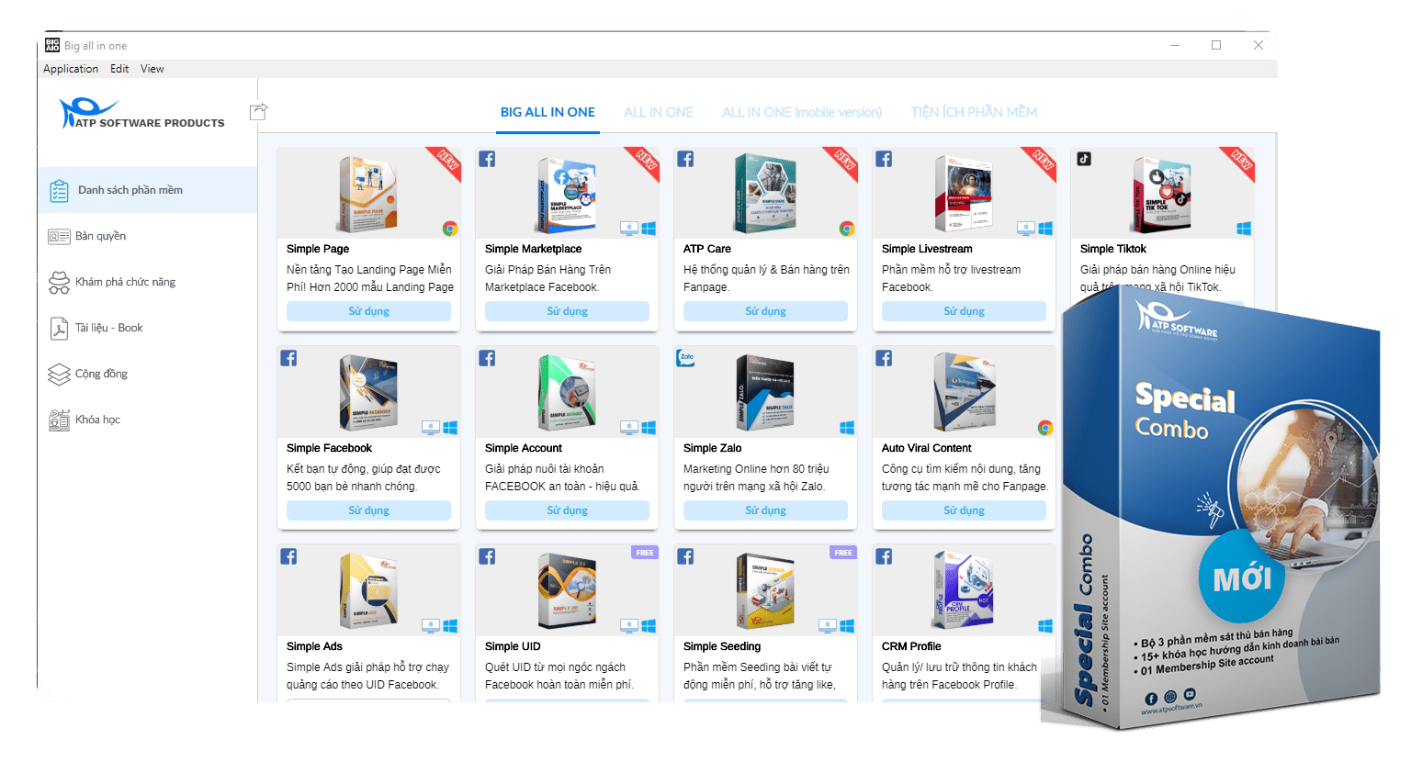Click the Simple Marketplace product box image
1411x773 pixels.
[567, 193]
